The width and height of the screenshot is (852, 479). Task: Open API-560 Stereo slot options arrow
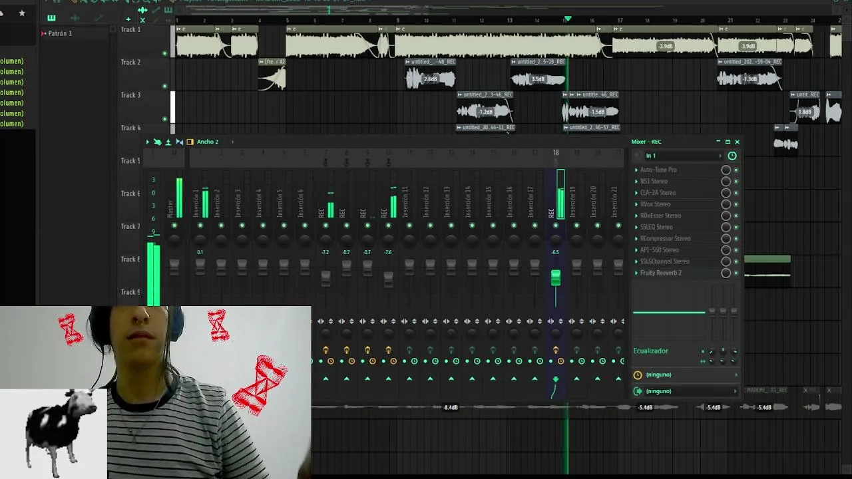pyautogui.click(x=636, y=250)
